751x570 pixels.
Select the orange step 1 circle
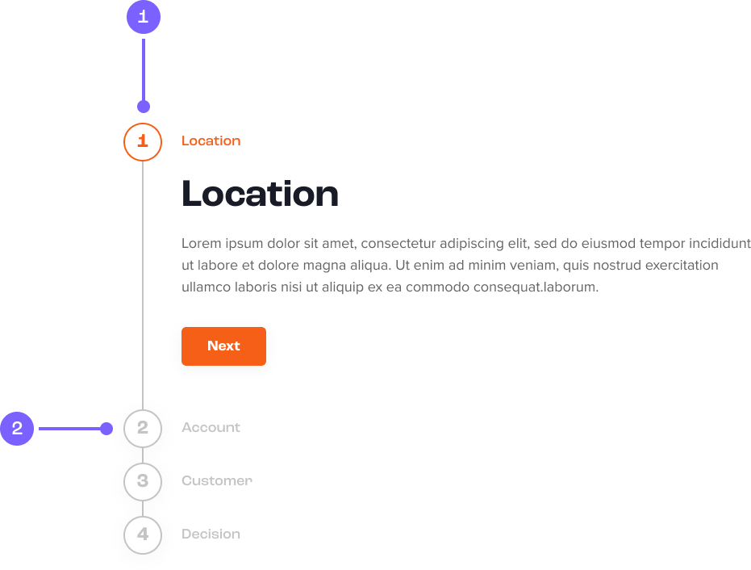[x=143, y=141]
